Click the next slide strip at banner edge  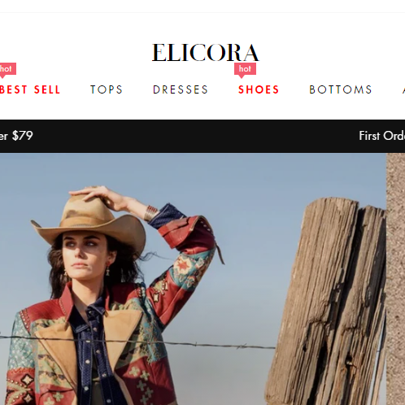point(395,279)
